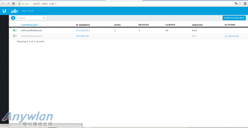Click the GUI: 1.9.0 version label
This screenshot has width=248, height=128.
28,11
